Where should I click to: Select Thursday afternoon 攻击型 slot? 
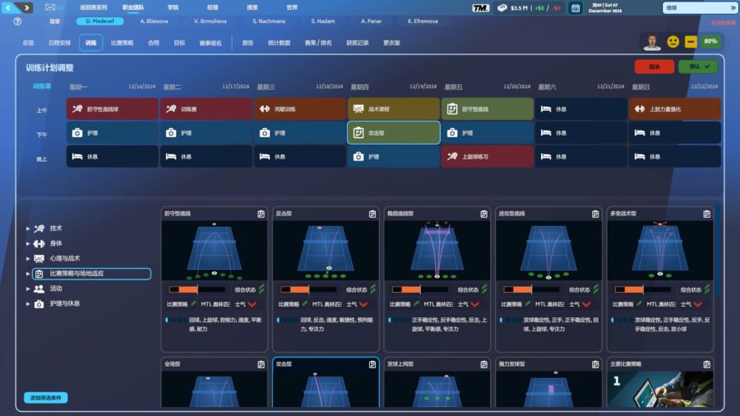pyautogui.click(x=393, y=132)
